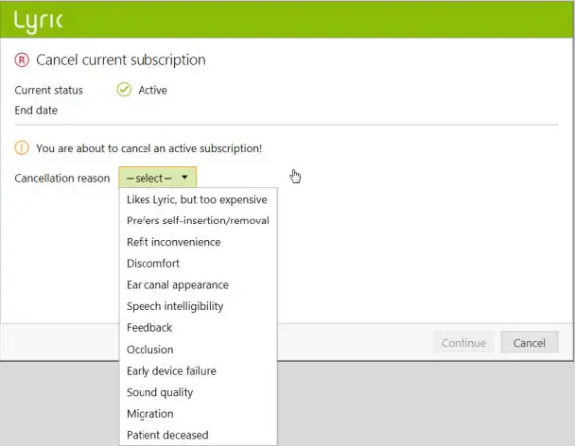The height and width of the screenshot is (446, 575).
Task: Click the 'Cancellation reason' label
Action: pos(62,178)
